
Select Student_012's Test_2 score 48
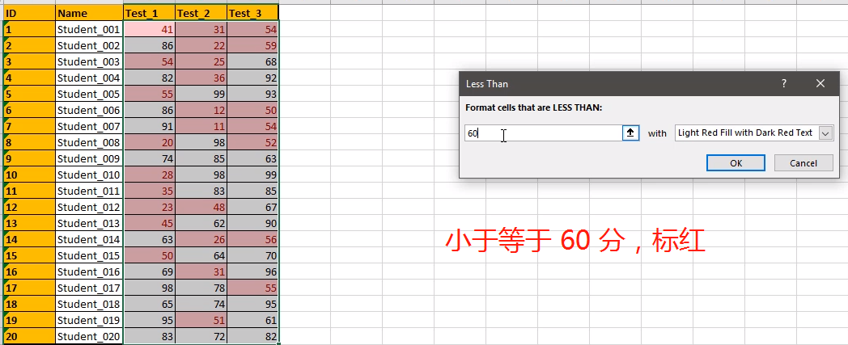coord(201,208)
